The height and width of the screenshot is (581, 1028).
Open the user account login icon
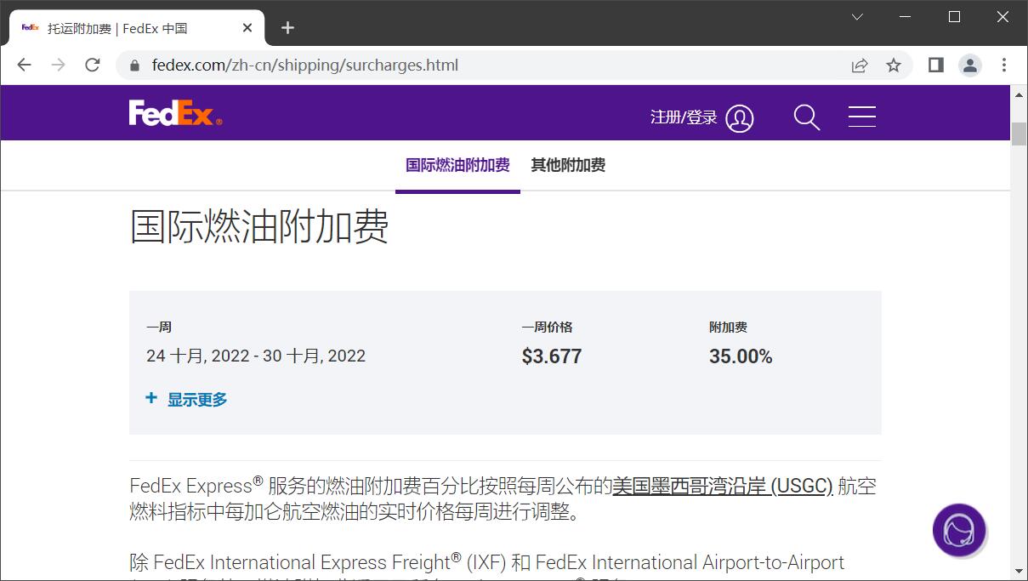point(740,118)
